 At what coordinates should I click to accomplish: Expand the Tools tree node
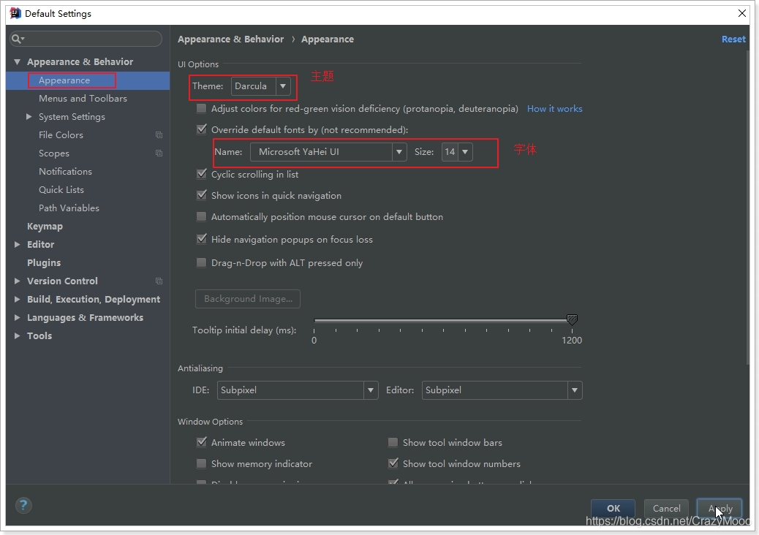(18, 335)
